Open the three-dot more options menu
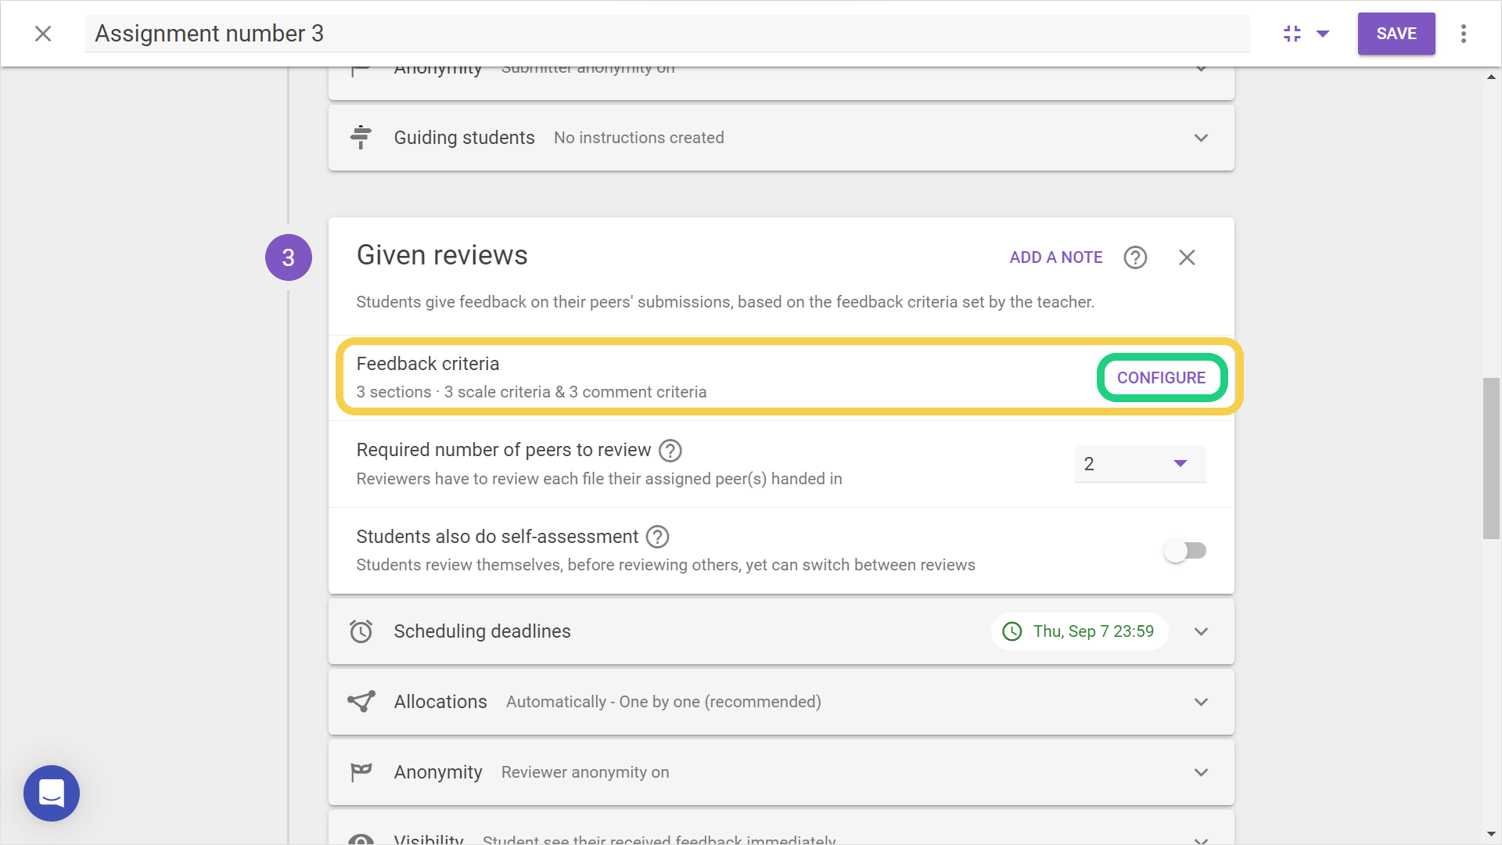The image size is (1502, 845). click(1463, 34)
